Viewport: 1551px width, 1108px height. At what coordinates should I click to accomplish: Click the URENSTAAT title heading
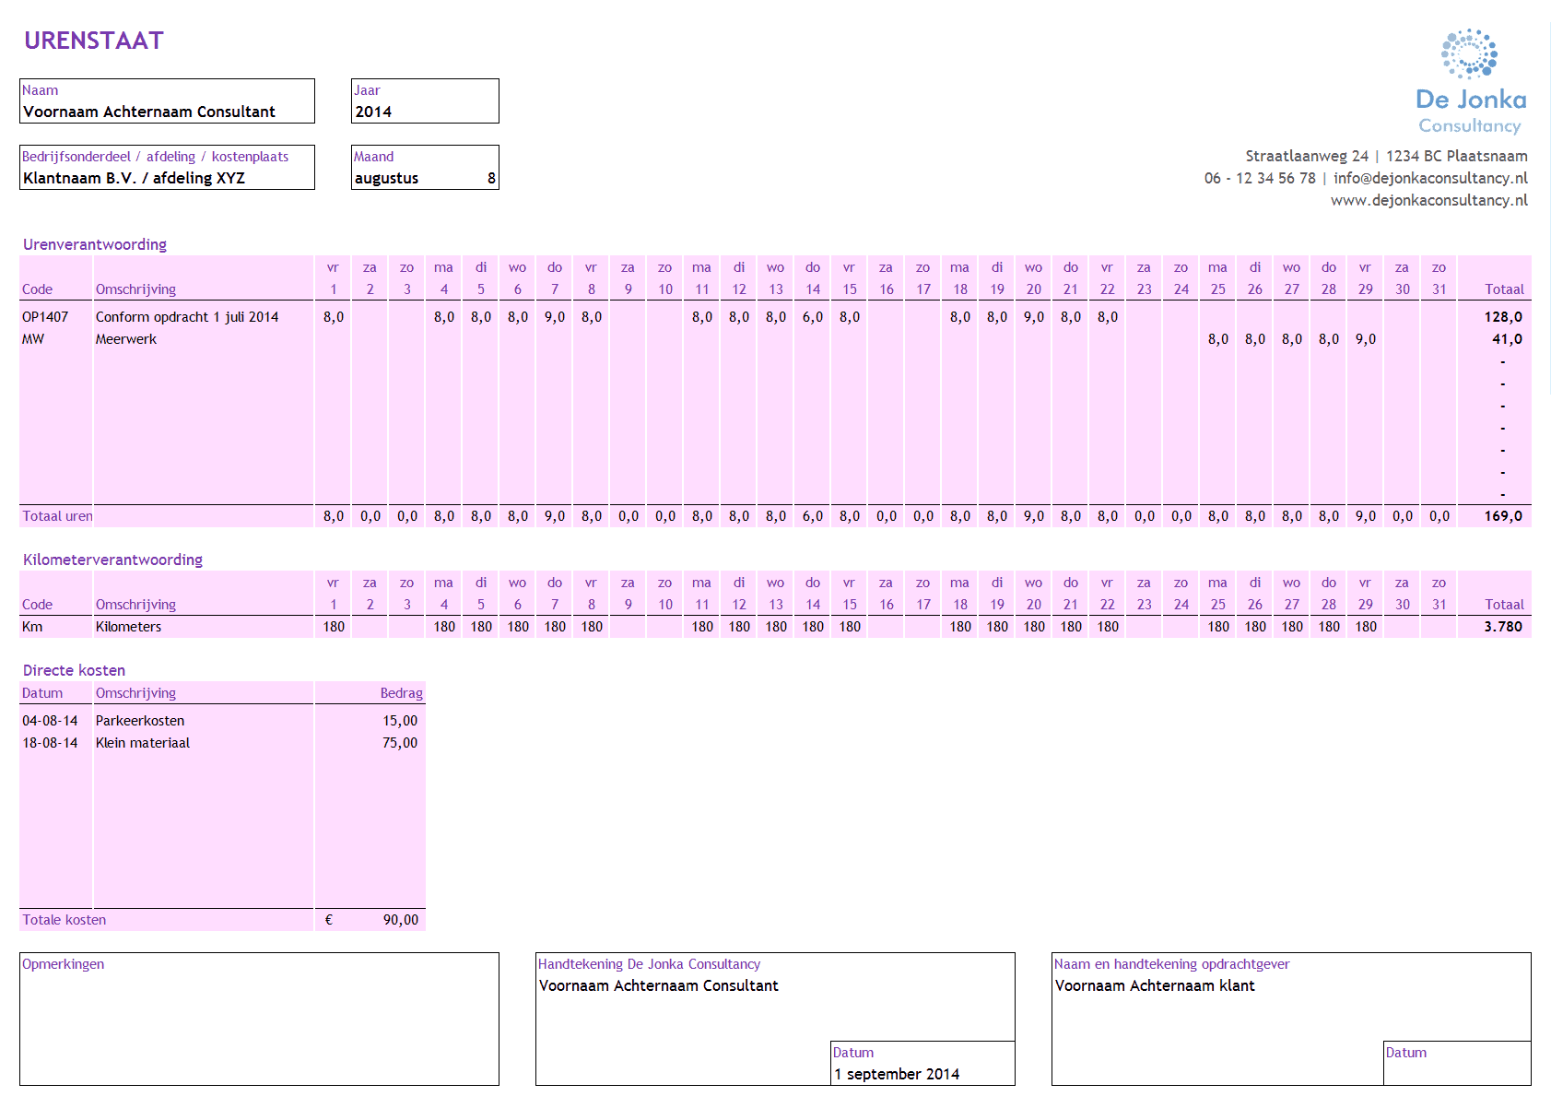click(x=94, y=41)
